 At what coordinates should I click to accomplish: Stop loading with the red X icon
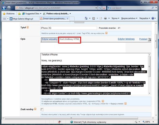point(104,8)
